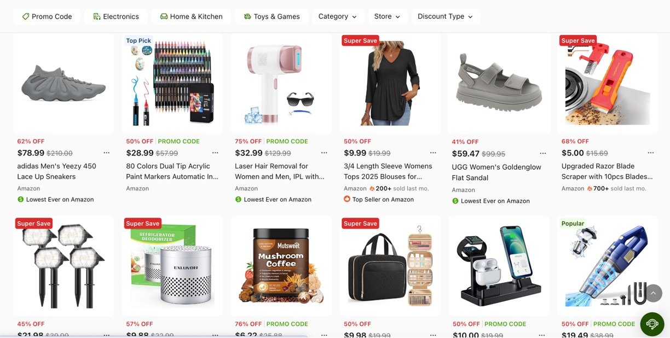This screenshot has width=670, height=338.
Task: Expand the Category dropdown filter
Action: pyautogui.click(x=338, y=16)
